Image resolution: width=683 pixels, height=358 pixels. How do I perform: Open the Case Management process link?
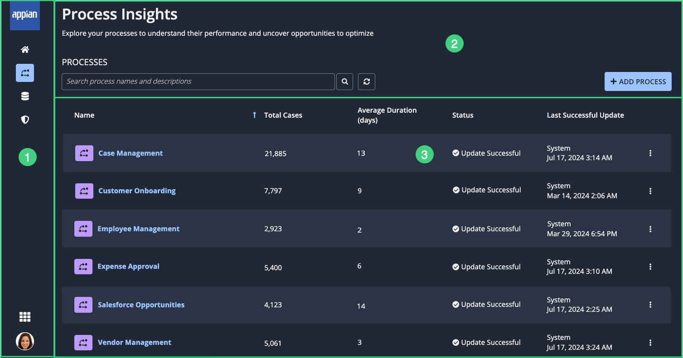(x=131, y=153)
